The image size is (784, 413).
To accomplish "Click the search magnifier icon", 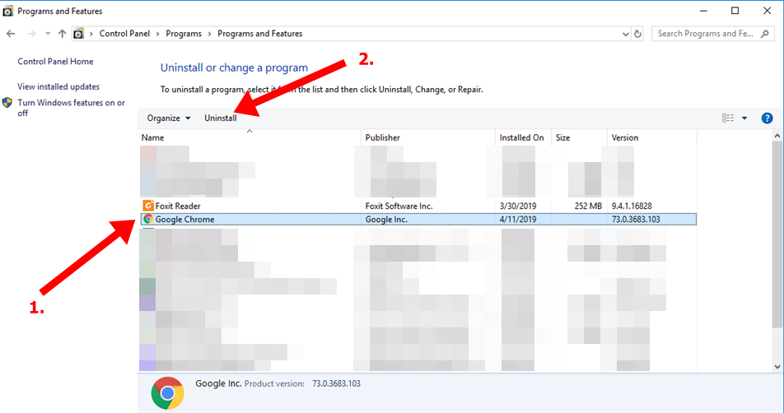I will coord(764,34).
